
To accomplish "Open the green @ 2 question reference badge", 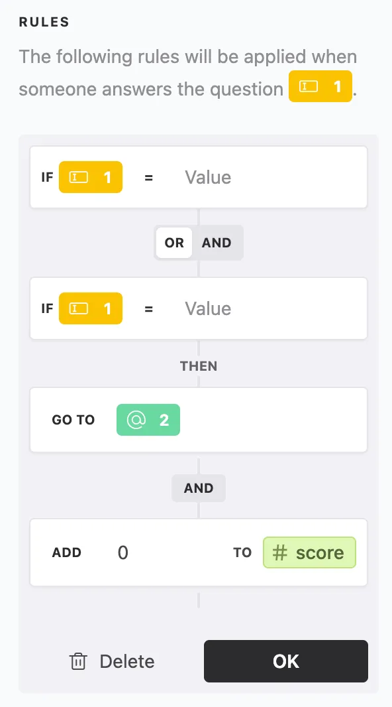I will coord(148,420).
